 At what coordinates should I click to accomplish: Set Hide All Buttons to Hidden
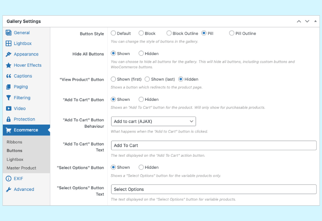click(x=141, y=53)
